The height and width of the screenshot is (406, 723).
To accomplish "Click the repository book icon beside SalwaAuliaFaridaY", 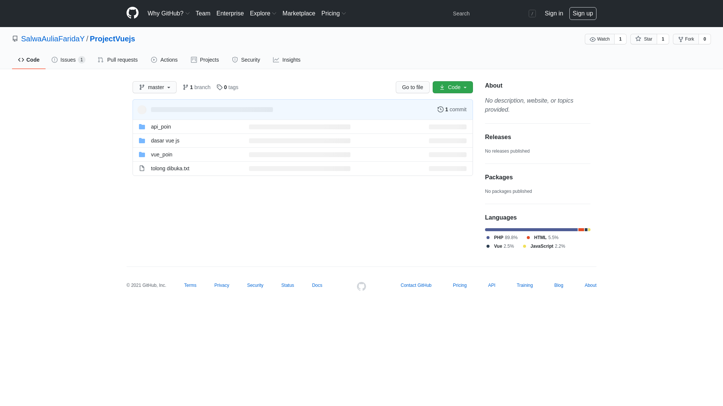I will pyautogui.click(x=15, y=39).
